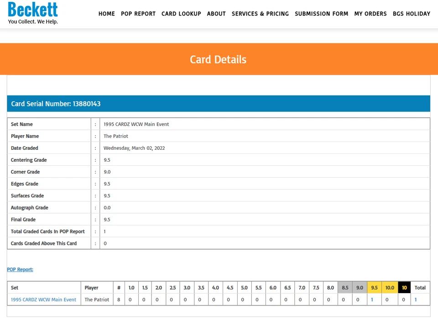Screen dimensions: 438x327
Task: Click The Patriot player cell in table
Action: [x=97, y=300]
